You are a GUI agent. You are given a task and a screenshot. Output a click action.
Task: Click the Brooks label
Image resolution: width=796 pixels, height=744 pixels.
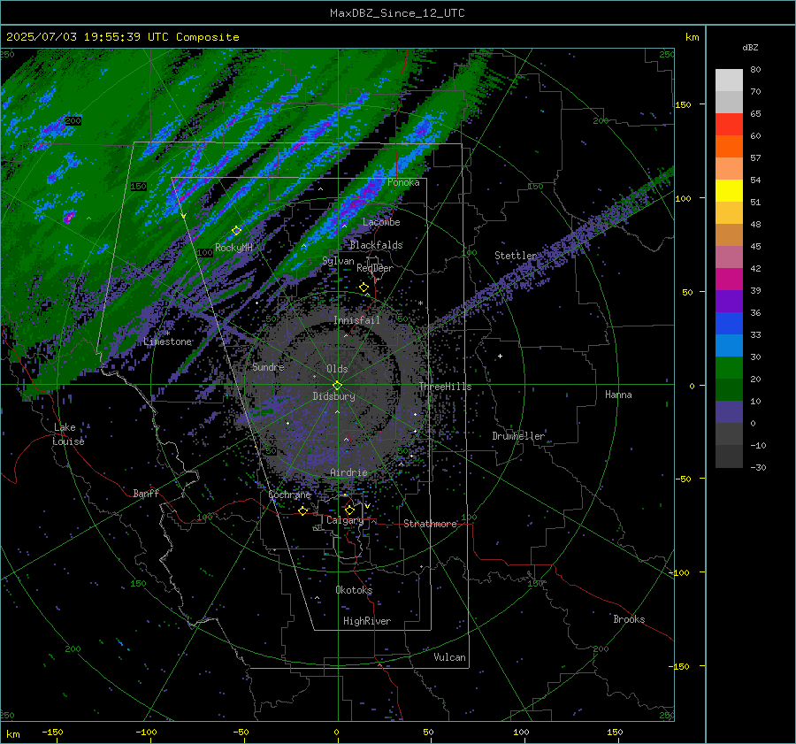(x=629, y=619)
